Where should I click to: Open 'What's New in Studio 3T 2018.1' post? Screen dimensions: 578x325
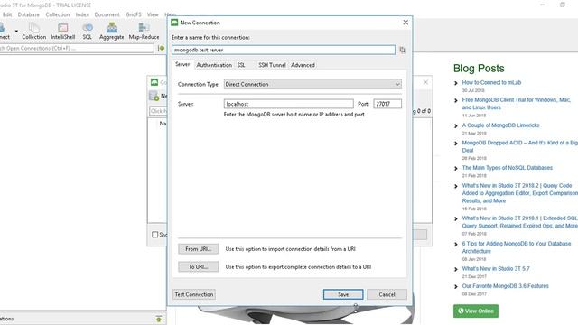[520, 222]
